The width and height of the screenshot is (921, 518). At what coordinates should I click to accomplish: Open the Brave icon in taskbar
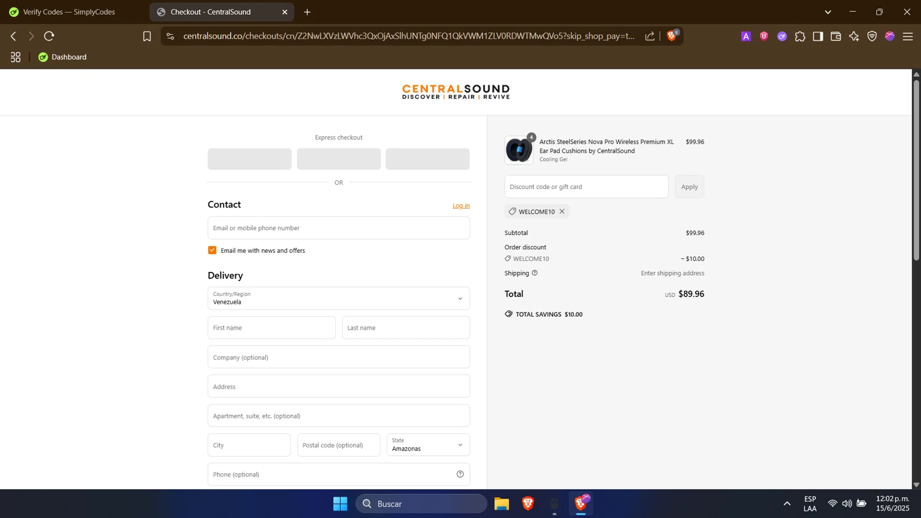coord(528,504)
